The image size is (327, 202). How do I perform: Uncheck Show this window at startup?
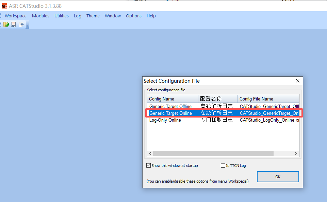(x=148, y=166)
